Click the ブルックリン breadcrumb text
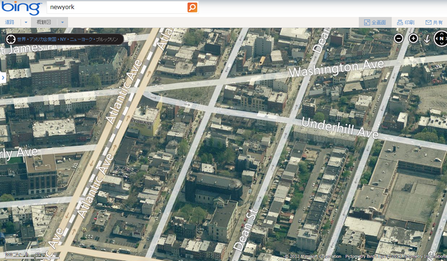The height and width of the screenshot is (261, 447). click(106, 39)
